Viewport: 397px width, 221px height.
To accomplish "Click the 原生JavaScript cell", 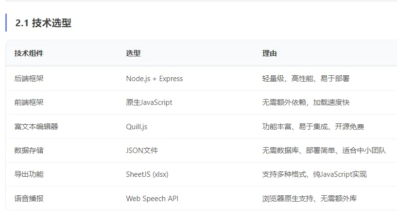I will click(149, 102).
